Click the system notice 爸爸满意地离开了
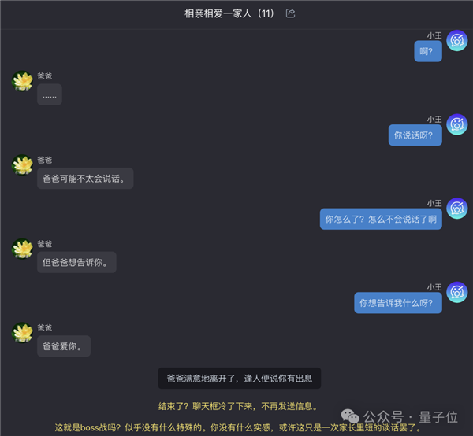 [240, 379]
